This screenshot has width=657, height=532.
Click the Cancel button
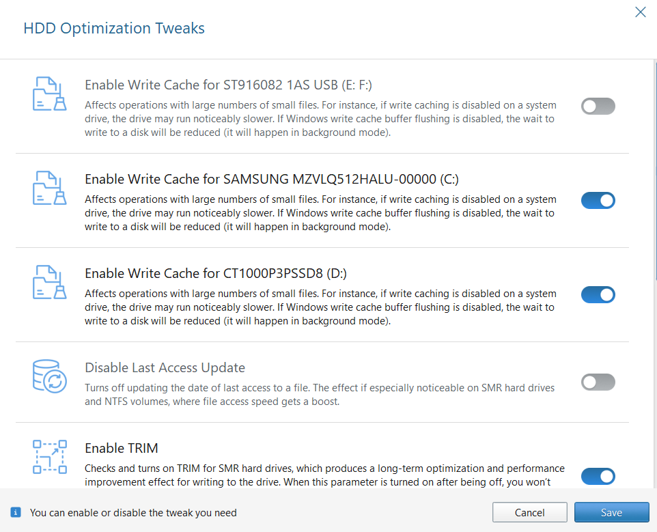tap(529, 512)
